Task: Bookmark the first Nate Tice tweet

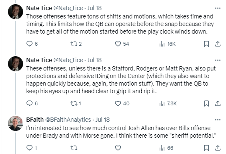Action: pos(206,44)
